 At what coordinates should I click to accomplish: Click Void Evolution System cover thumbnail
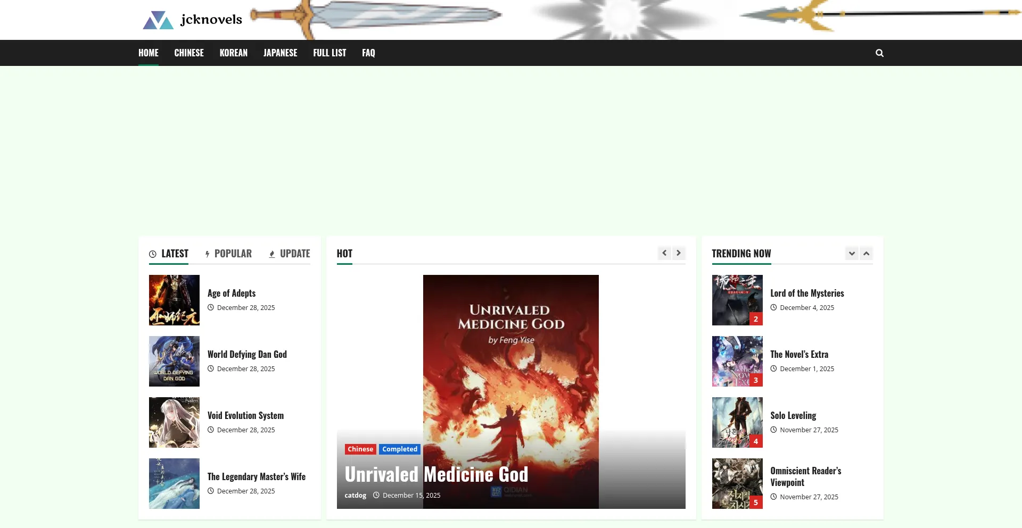pos(174,422)
